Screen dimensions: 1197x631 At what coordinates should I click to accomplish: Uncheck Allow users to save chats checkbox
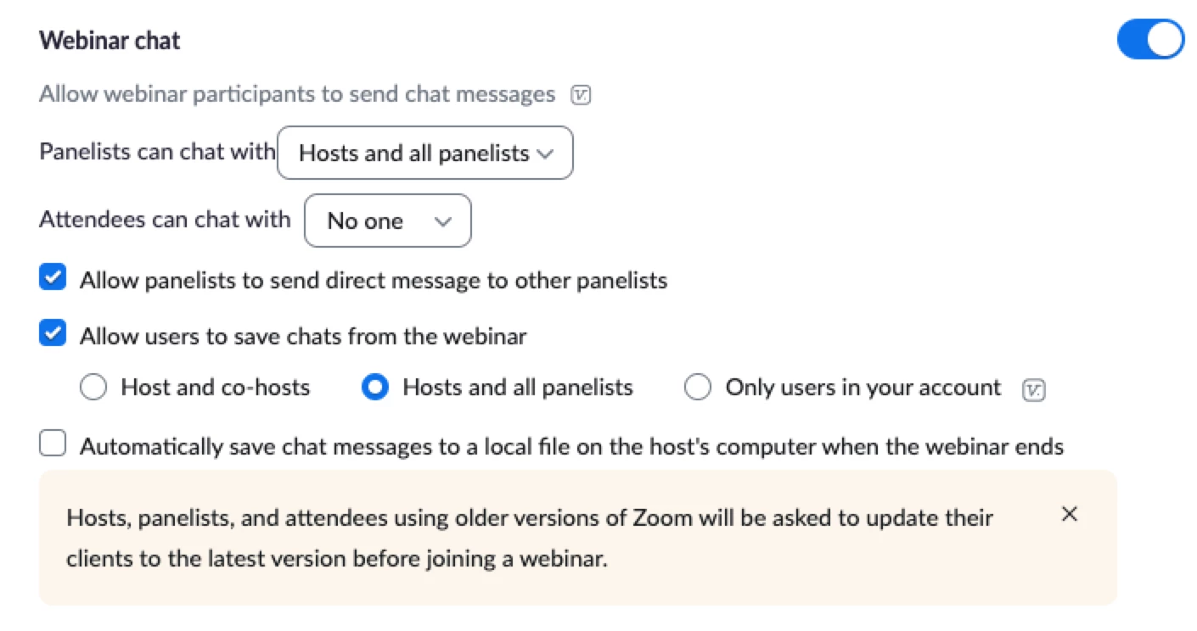tap(53, 334)
